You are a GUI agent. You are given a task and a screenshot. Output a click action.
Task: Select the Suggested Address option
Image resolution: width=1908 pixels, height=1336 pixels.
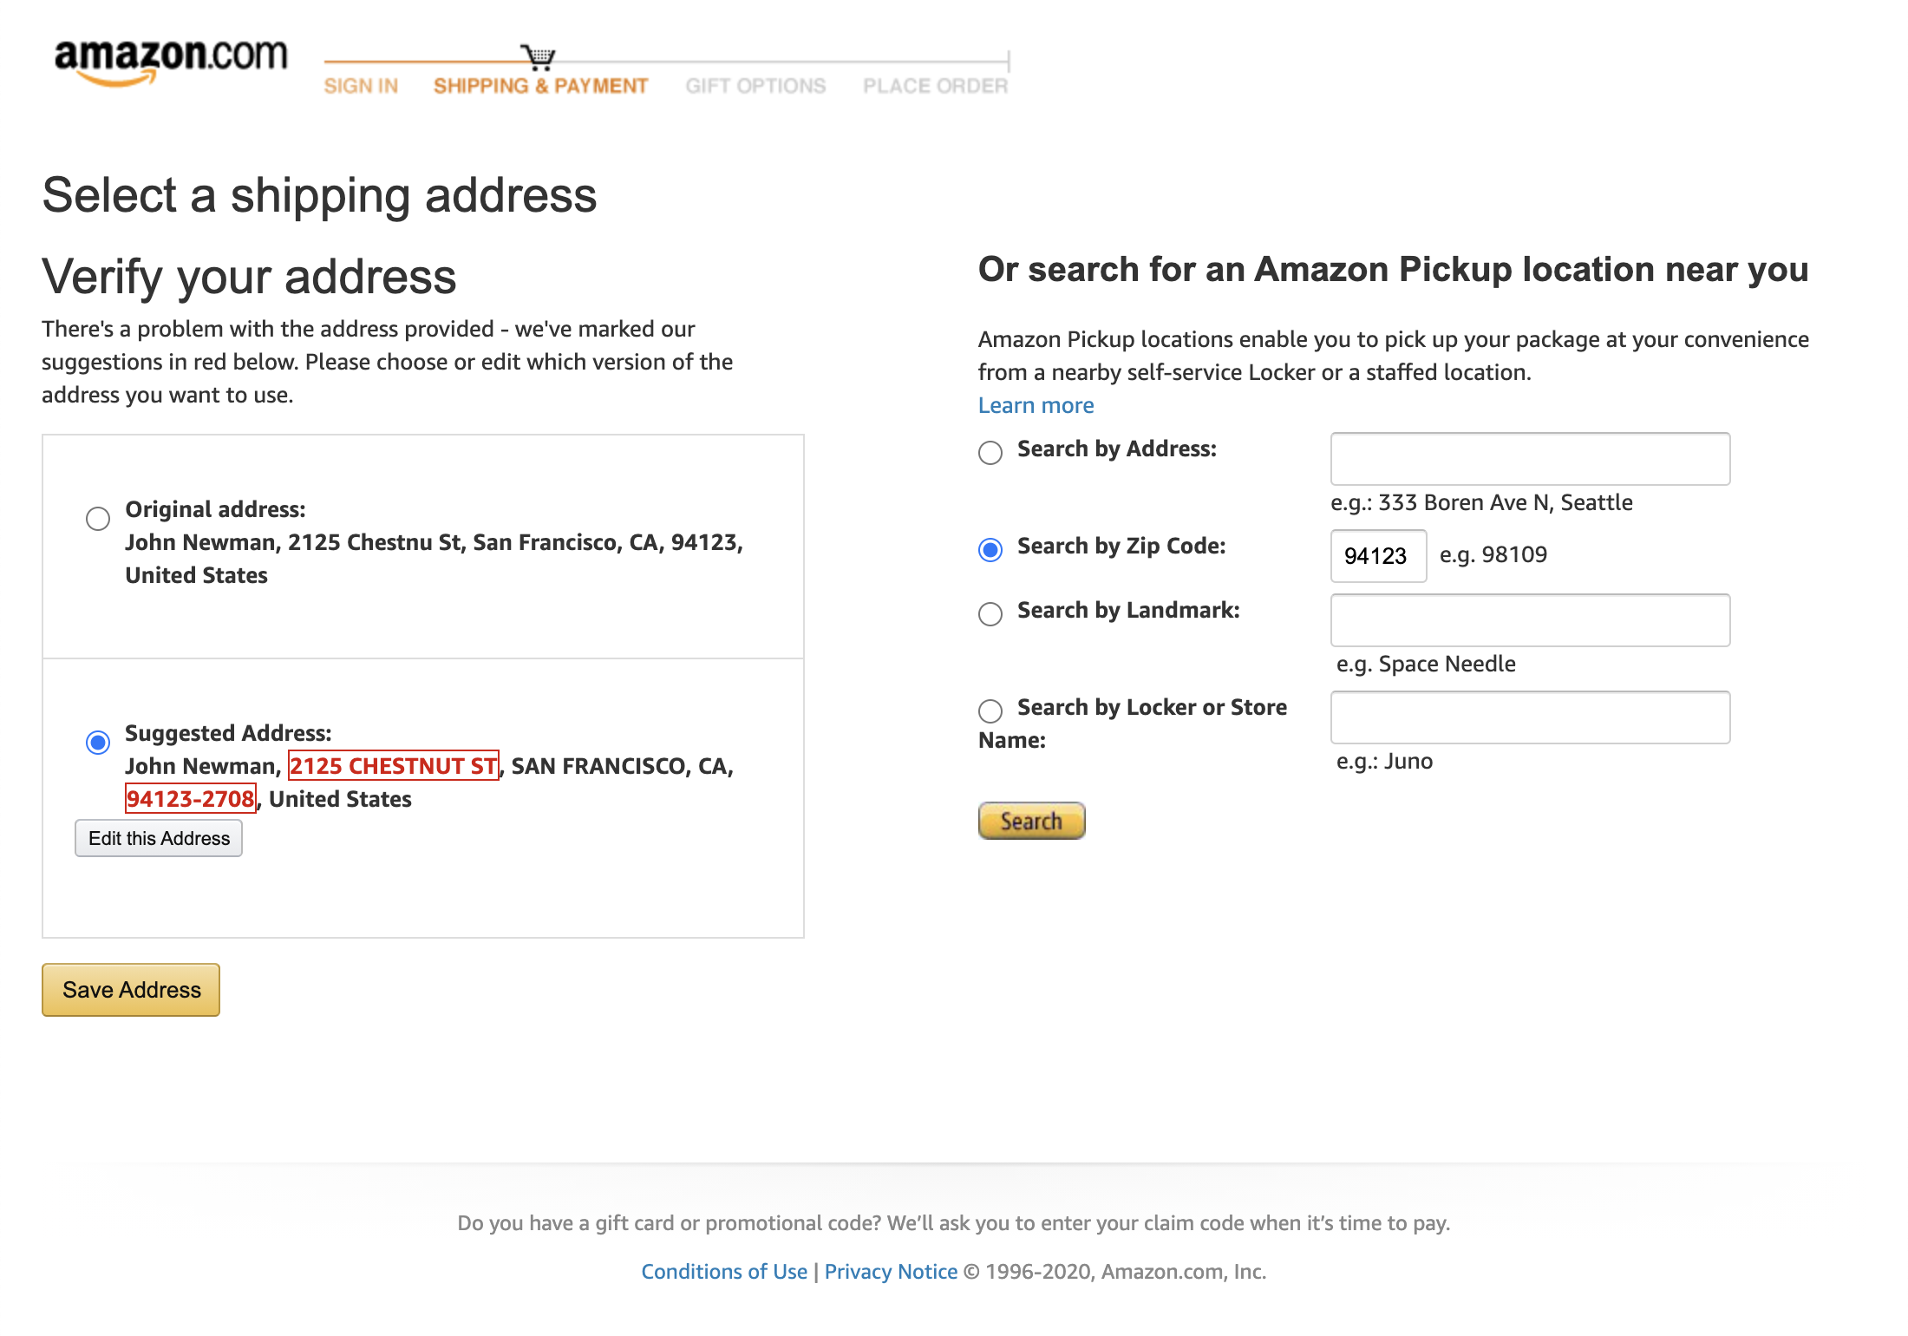[97, 742]
